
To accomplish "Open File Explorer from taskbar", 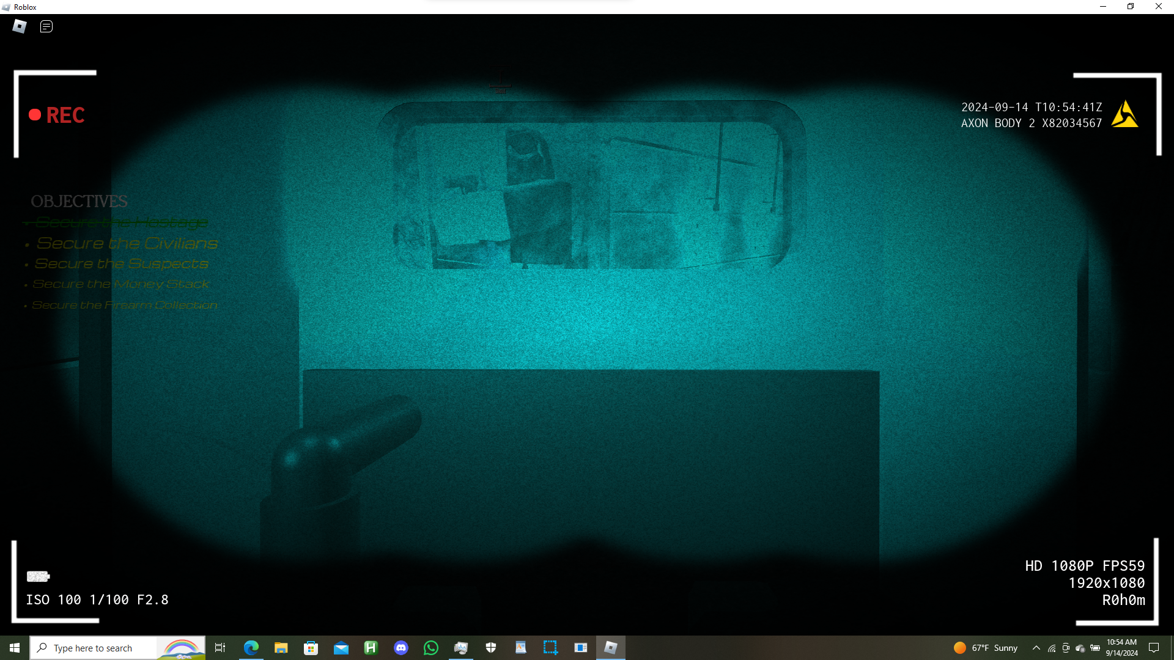I will click(x=281, y=648).
